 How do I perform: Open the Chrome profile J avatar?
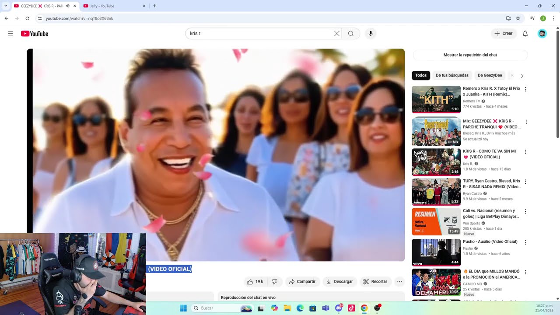(x=543, y=18)
